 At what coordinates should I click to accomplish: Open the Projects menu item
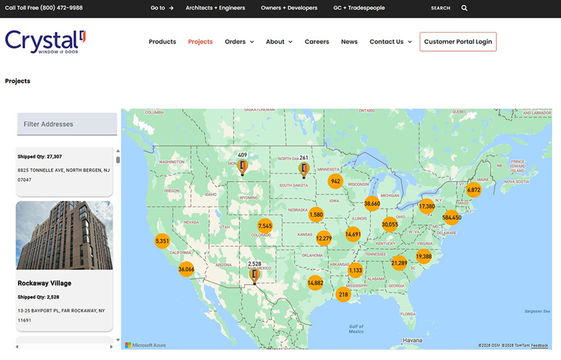pos(200,42)
